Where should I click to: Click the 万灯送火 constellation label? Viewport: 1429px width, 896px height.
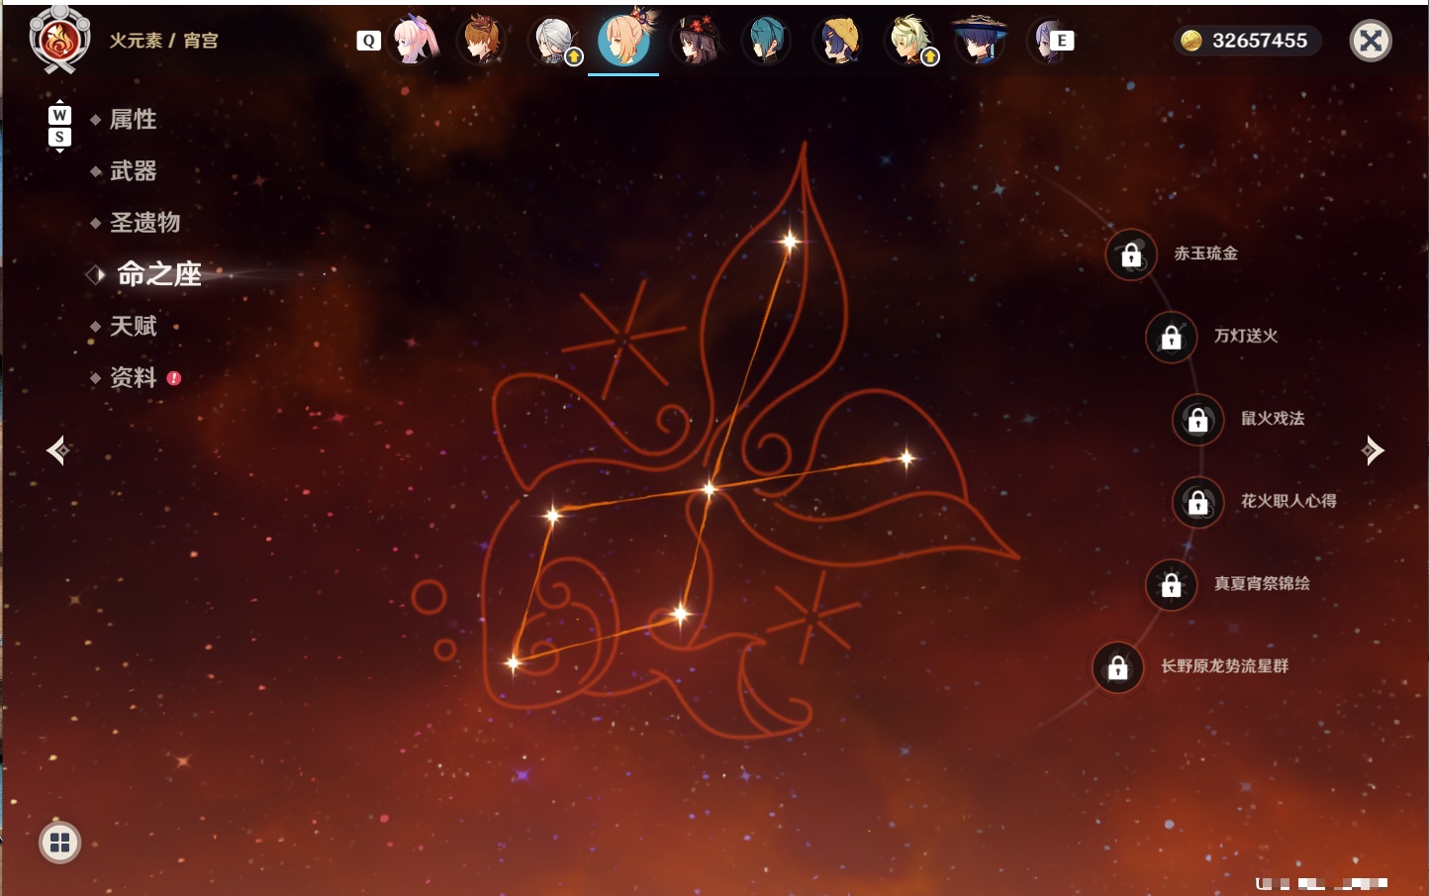click(x=1246, y=336)
